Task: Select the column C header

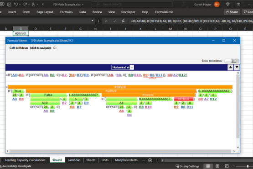Action: 21,29
